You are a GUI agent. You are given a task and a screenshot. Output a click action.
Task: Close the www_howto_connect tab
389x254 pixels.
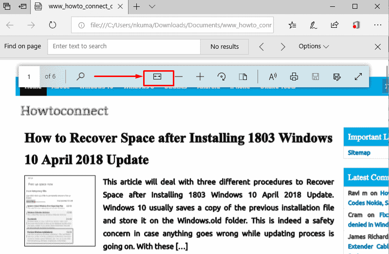pos(120,6)
